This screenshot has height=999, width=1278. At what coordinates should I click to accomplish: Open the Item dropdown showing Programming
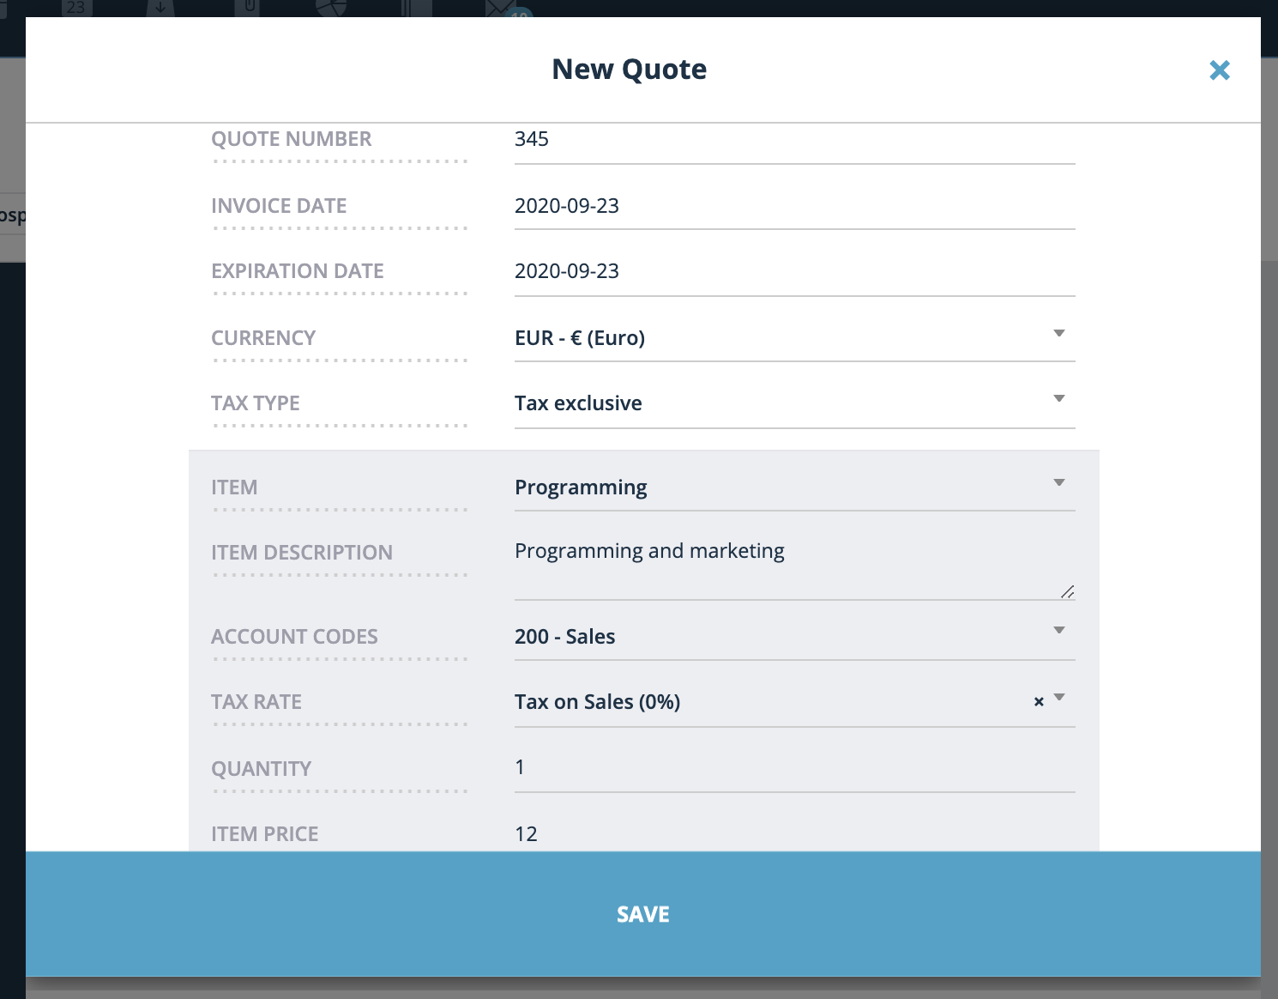pyautogui.click(x=794, y=487)
